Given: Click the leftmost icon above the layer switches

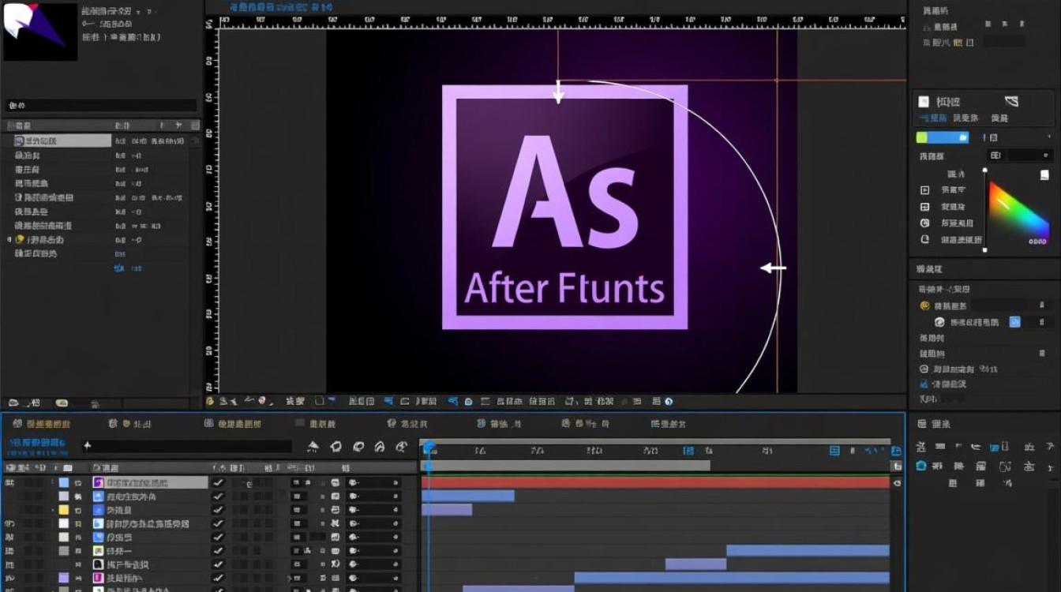Looking at the screenshot, I should coord(313,447).
